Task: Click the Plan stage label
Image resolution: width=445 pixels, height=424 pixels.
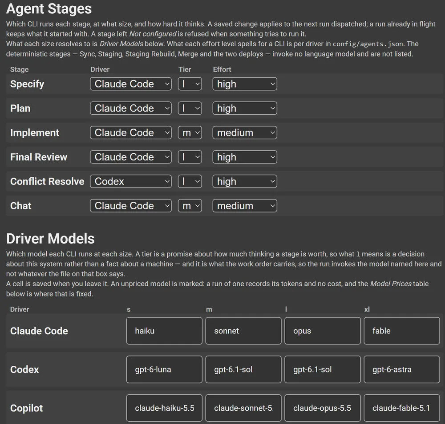Action: pyautogui.click(x=20, y=108)
